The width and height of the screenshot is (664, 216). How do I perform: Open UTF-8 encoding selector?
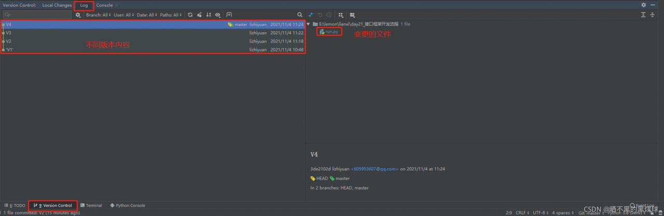click(x=541, y=213)
